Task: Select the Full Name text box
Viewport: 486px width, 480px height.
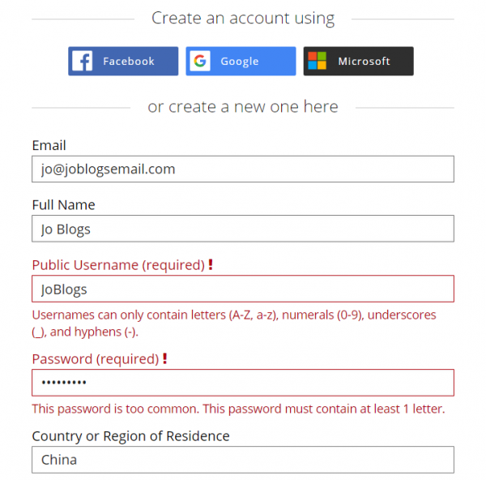Action: tap(242, 229)
